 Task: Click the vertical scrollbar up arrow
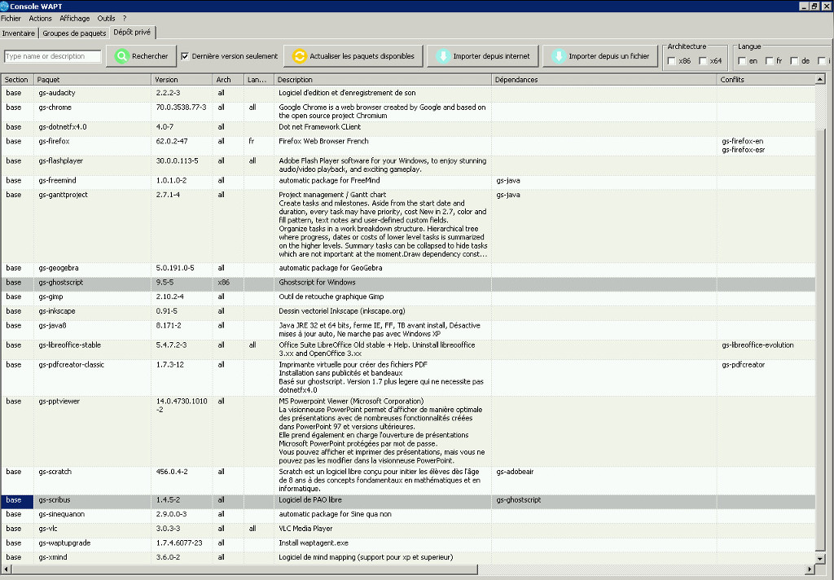pos(820,80)
